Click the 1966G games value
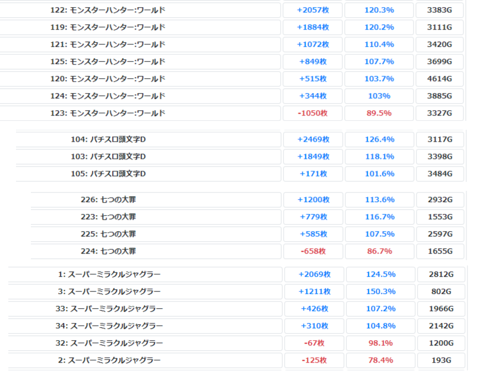The height and width of the screenshot is (384, 483). [x=441, y=309]
